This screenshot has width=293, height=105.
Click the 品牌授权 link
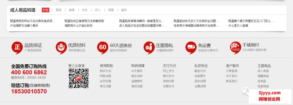pos(137,81)
